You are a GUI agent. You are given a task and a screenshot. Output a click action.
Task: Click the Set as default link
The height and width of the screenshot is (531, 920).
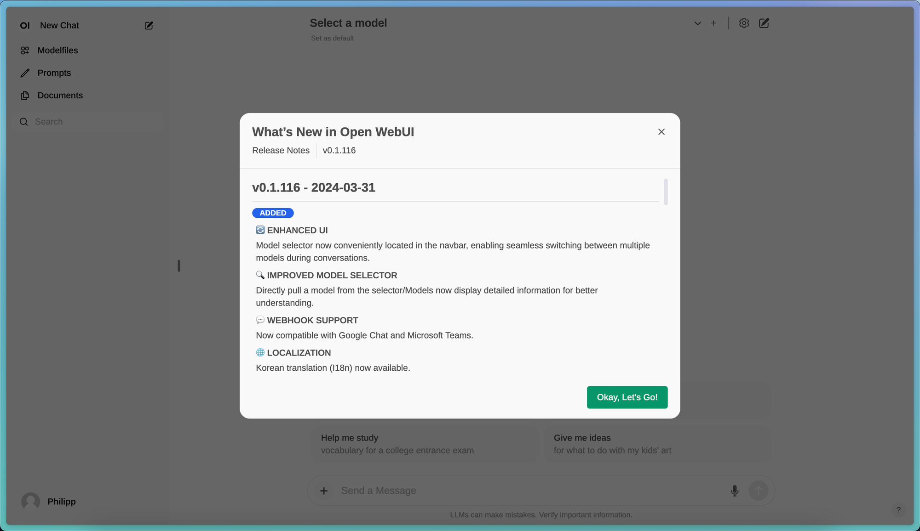pyautogui.click(x=332, y=38)
